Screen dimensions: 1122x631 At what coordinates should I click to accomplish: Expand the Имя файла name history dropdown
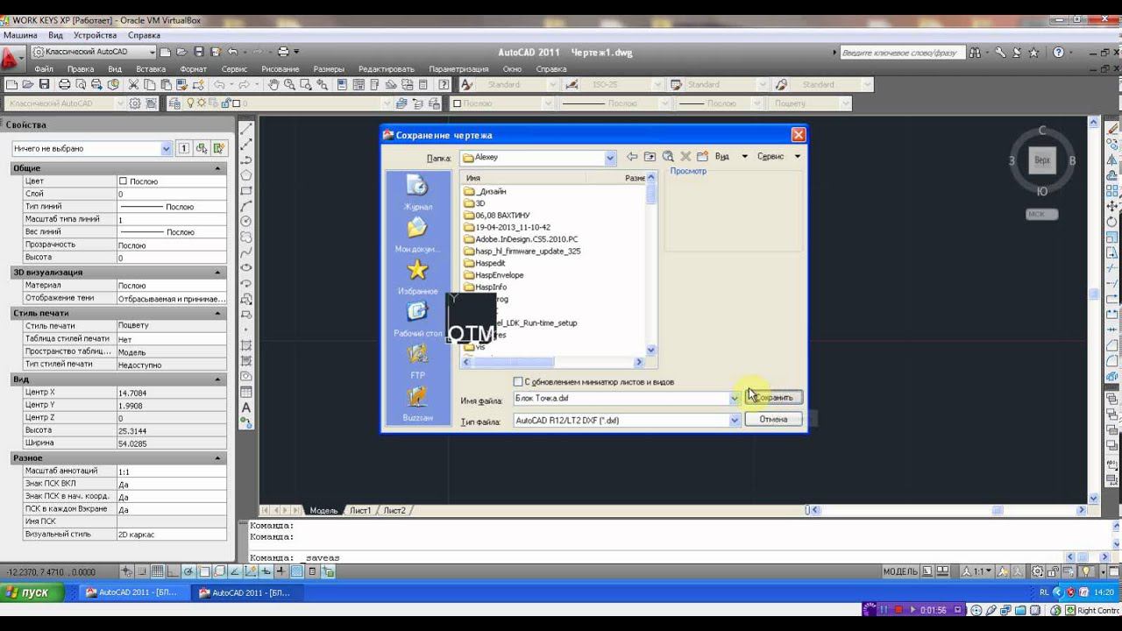(735, 399)
